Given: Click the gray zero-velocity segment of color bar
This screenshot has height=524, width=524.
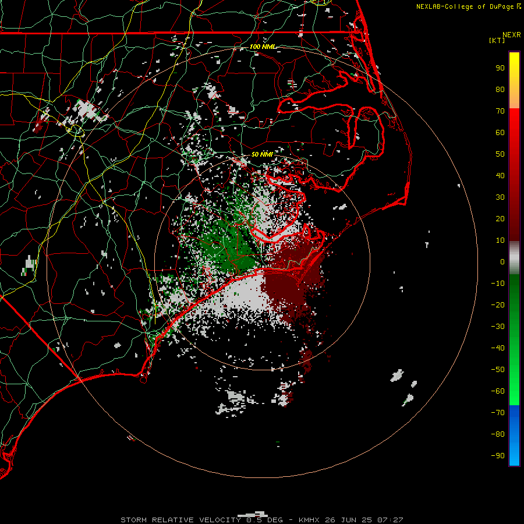Looking at the screenshot, I should 514,258.
